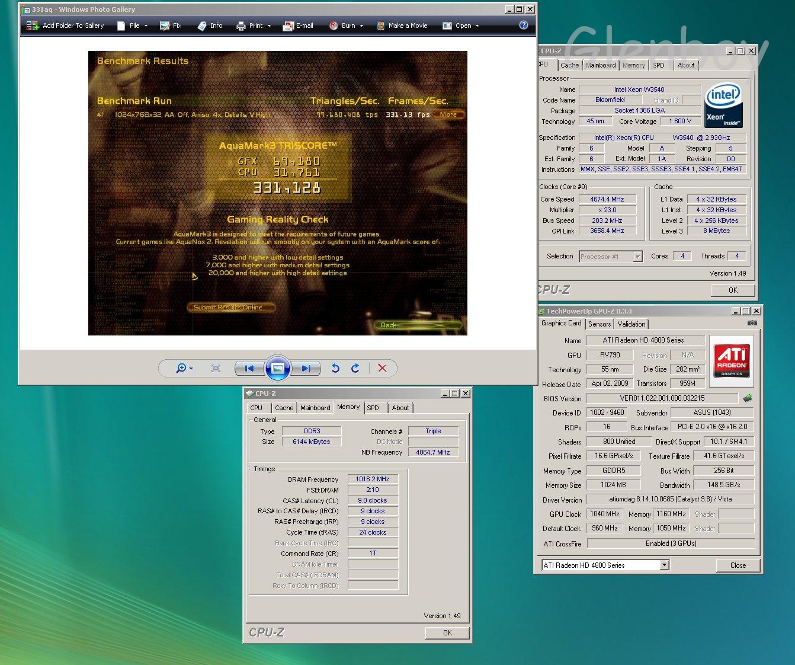Expand the Processor #1 selection dropdown
The image size is (795, 665).
tap(637, 257)
